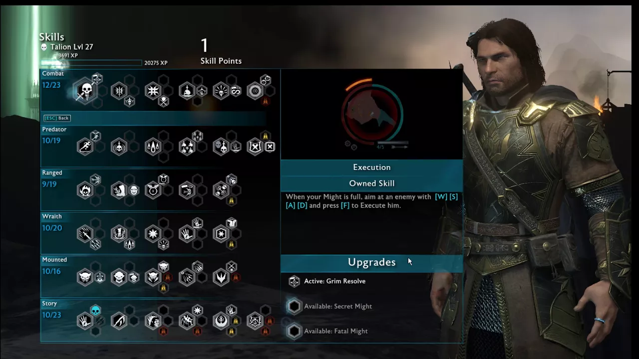Open the Mounted skill category

click(x=54, y=260)
